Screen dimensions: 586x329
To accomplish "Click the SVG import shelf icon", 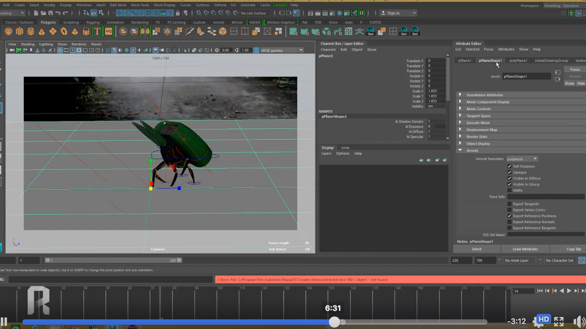I will (109, 32).
